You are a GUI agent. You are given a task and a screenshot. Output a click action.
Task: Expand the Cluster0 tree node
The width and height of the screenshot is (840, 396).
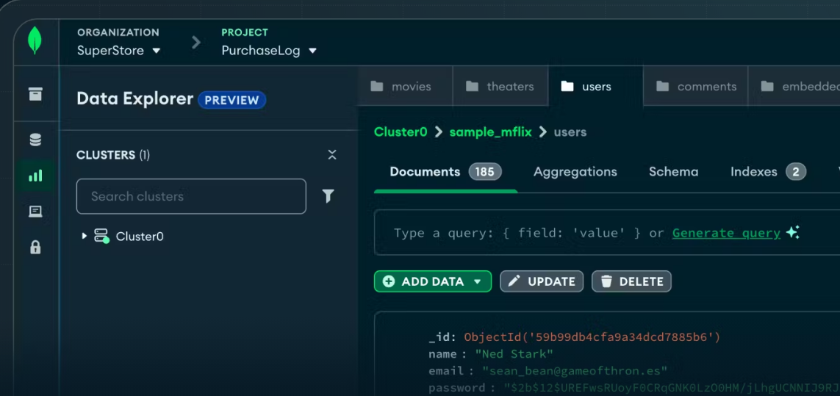pyautogui.click(x=85, y=237)
